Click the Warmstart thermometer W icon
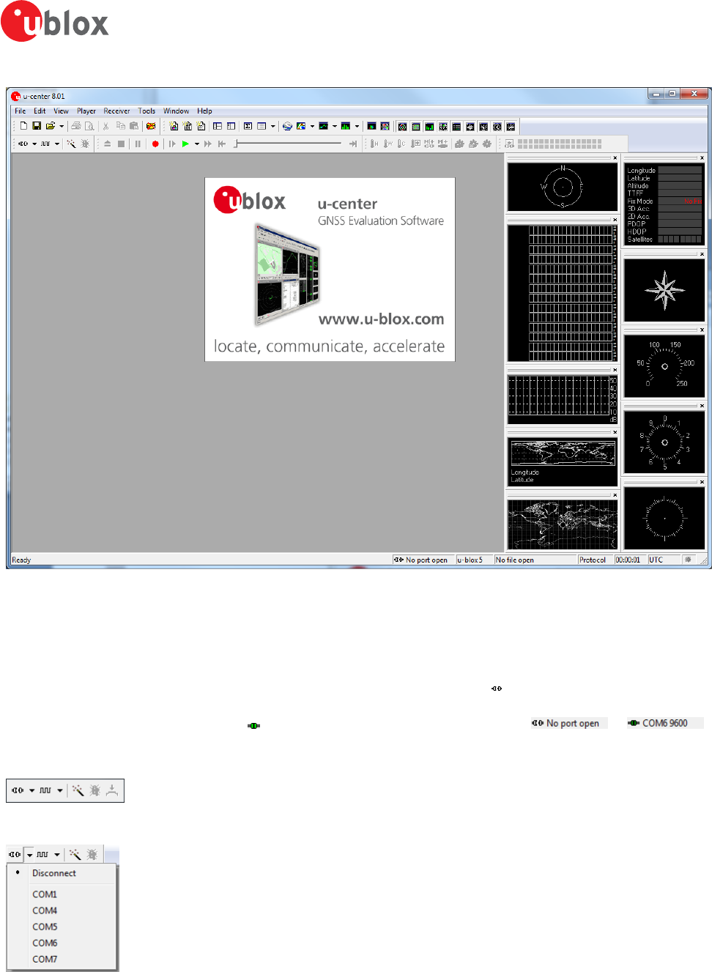The height and width of the screenshot is (972, 712). [387, 144]
